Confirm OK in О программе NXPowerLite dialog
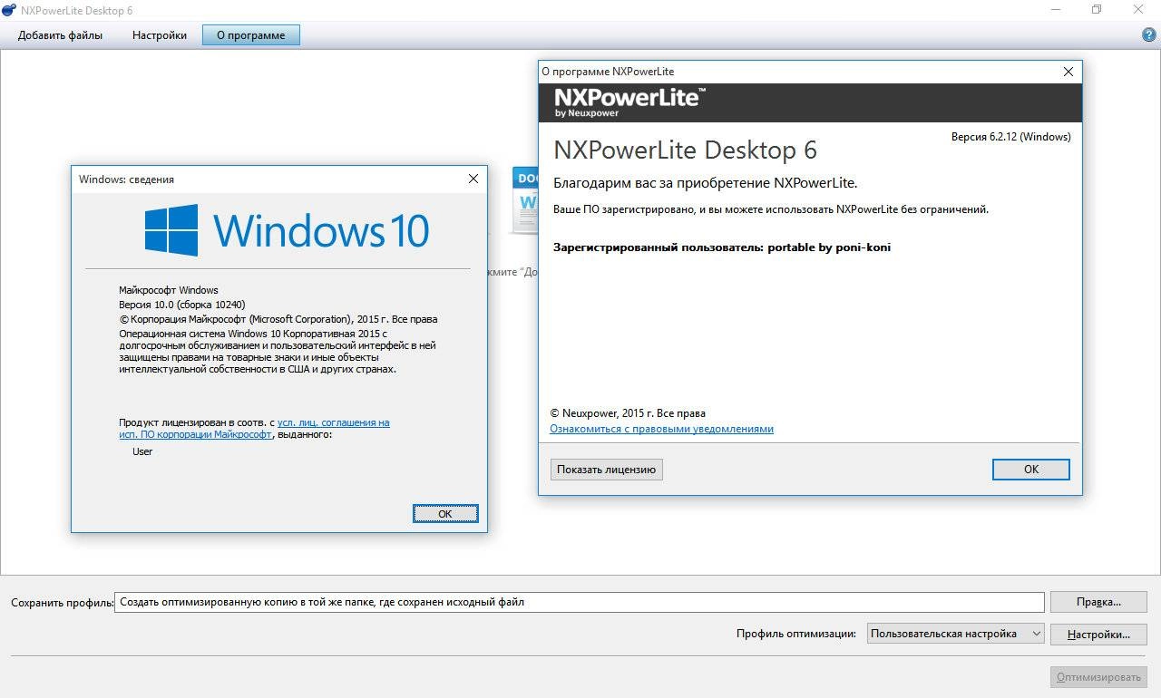 click(1031, 469)
